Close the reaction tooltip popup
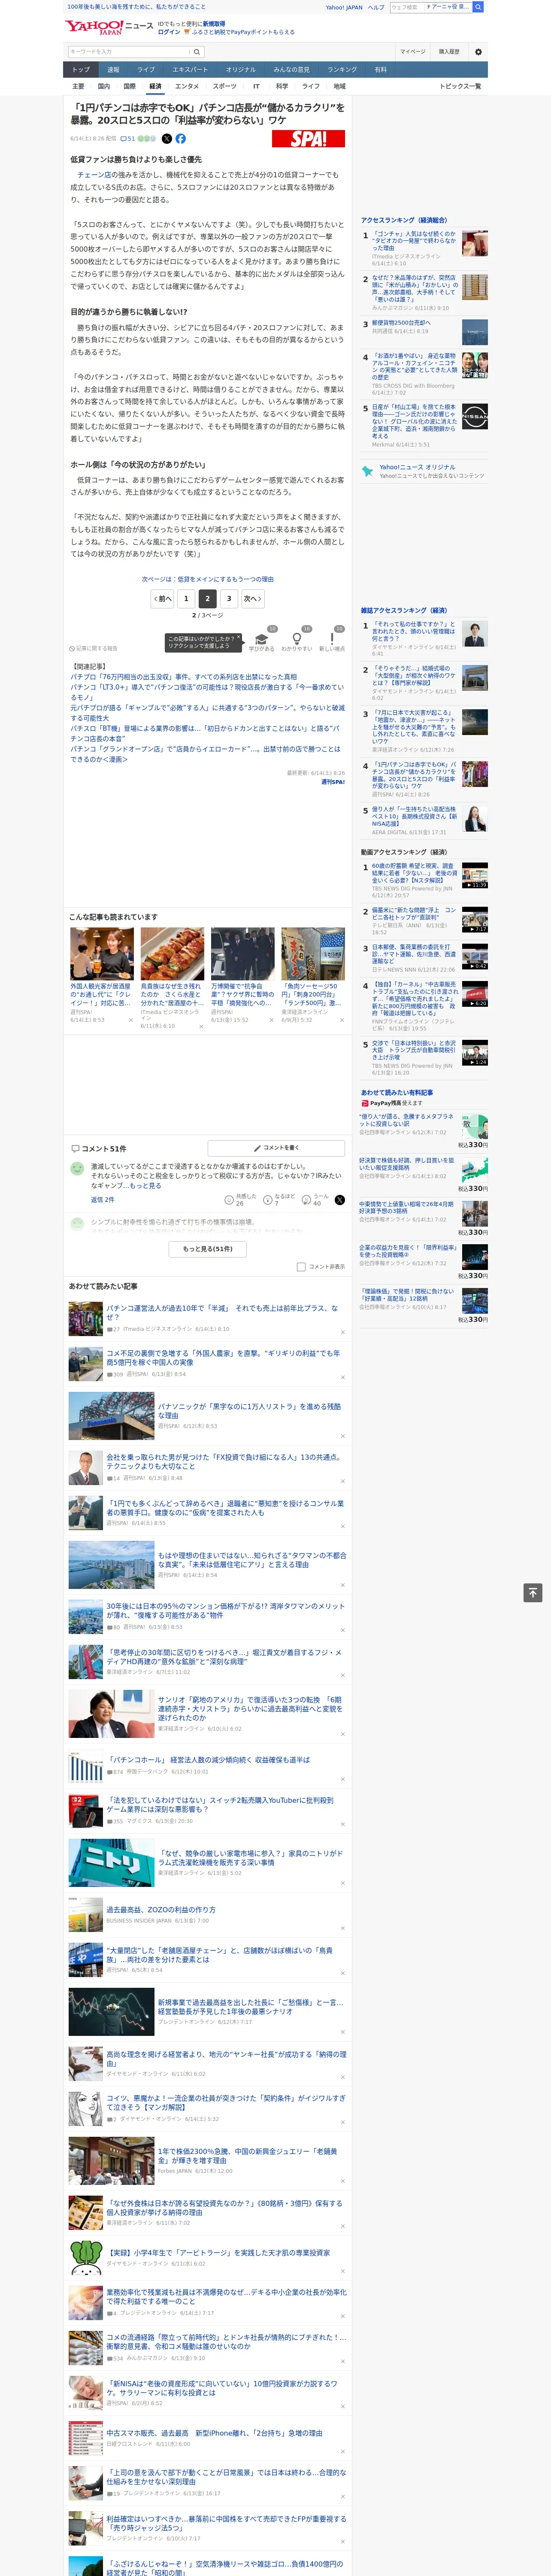This screenshot has width=551, height=2576. click(x=239, y=638)
